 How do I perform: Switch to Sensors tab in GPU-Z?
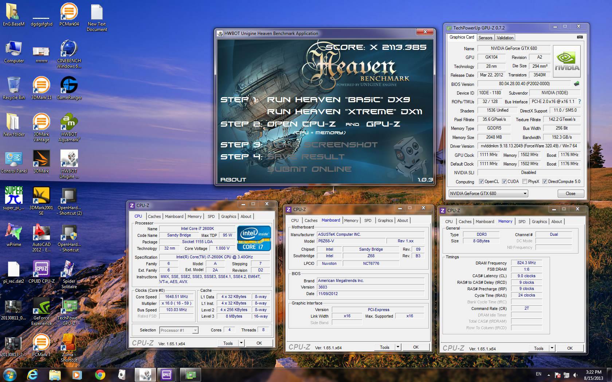485,38
